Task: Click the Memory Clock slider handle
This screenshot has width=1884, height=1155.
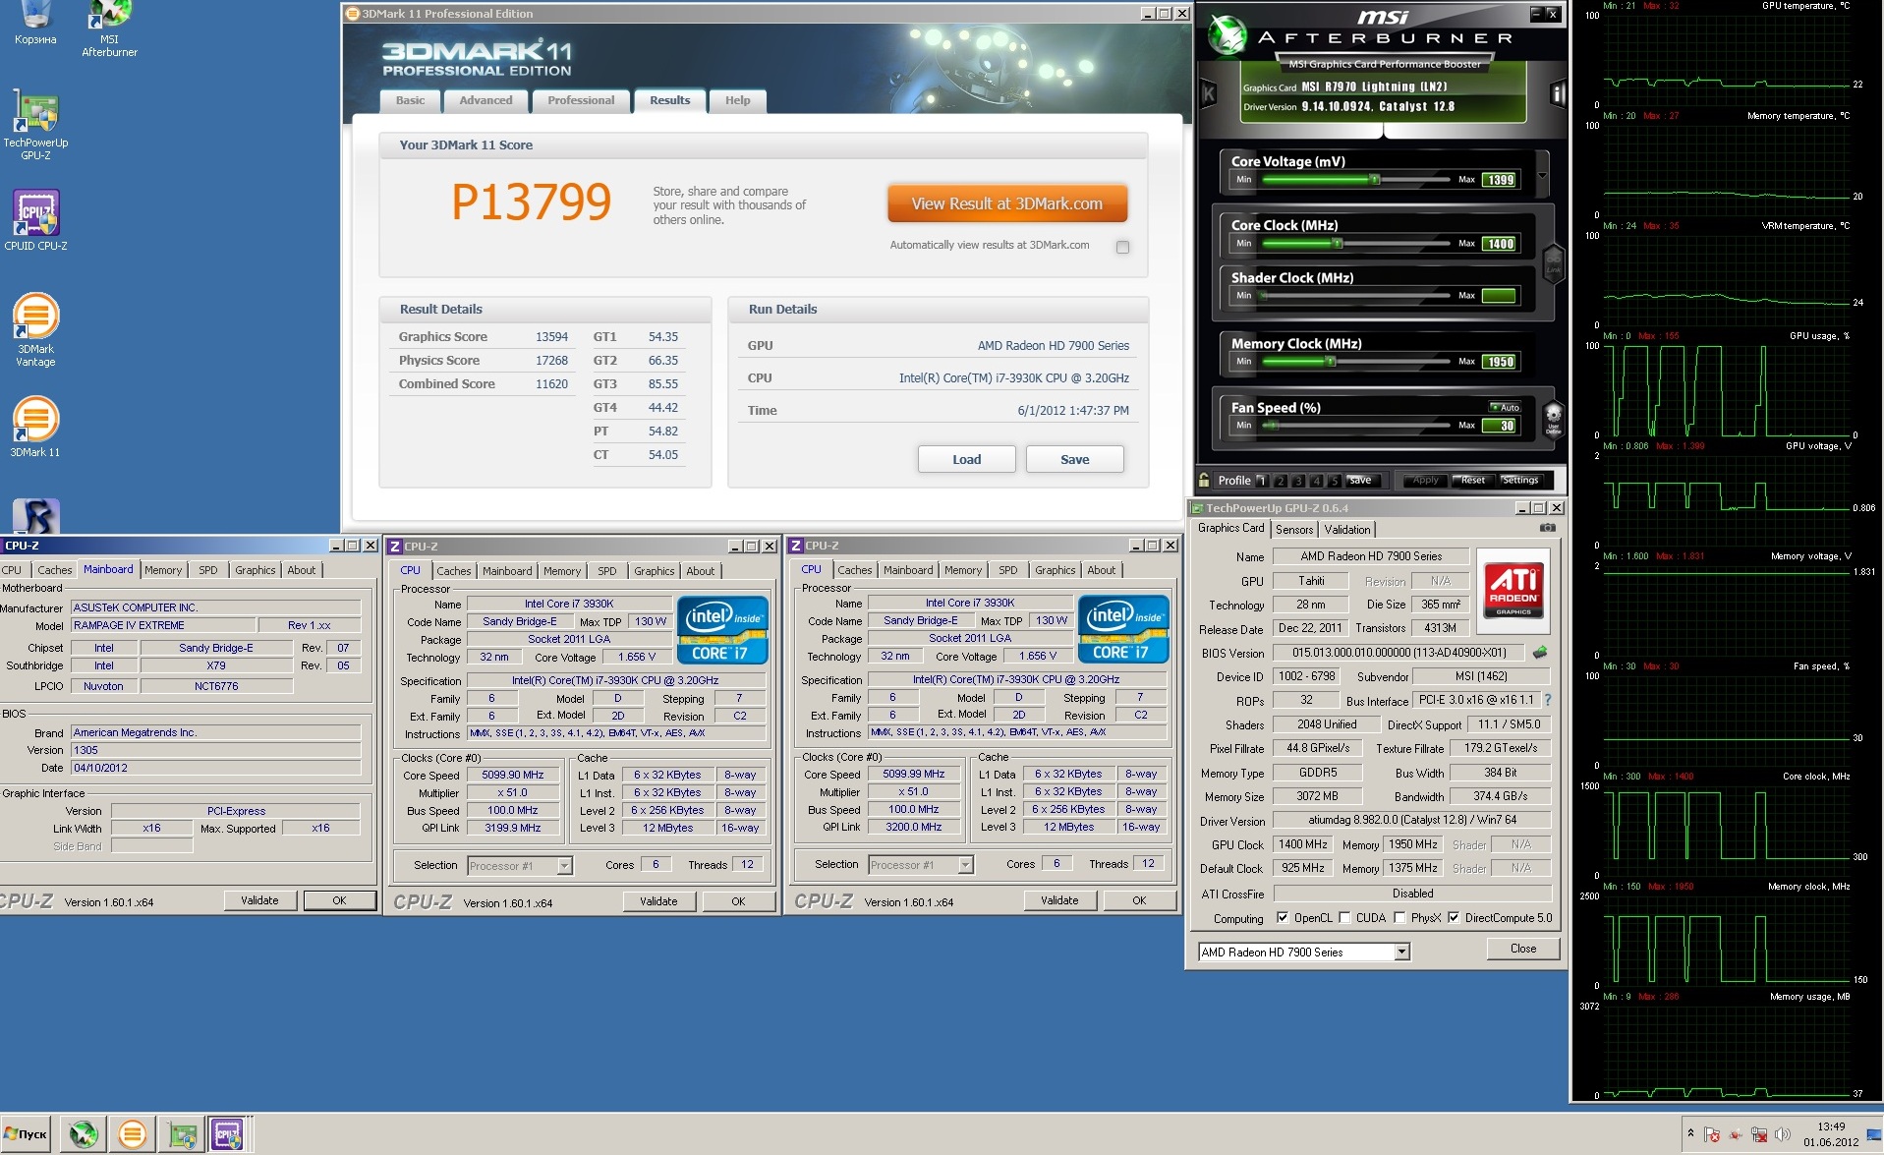Action: pyautogui.click(x=1331, y=362)
